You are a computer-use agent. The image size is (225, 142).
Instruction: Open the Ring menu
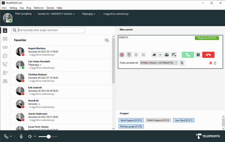[29, 8]
